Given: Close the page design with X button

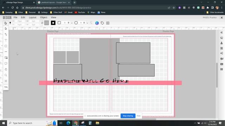Looking at the screenshot, I should point(221,17).
